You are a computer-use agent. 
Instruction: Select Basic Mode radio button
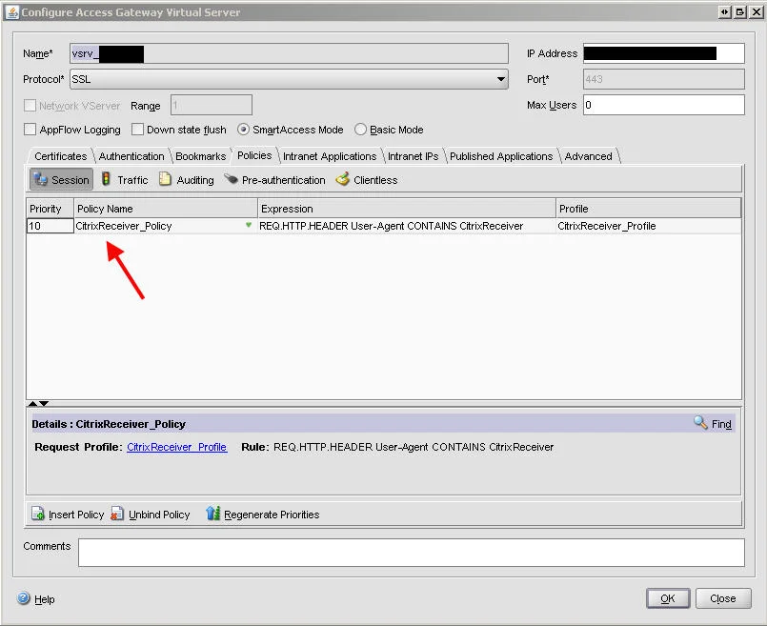tap(360, 130)
